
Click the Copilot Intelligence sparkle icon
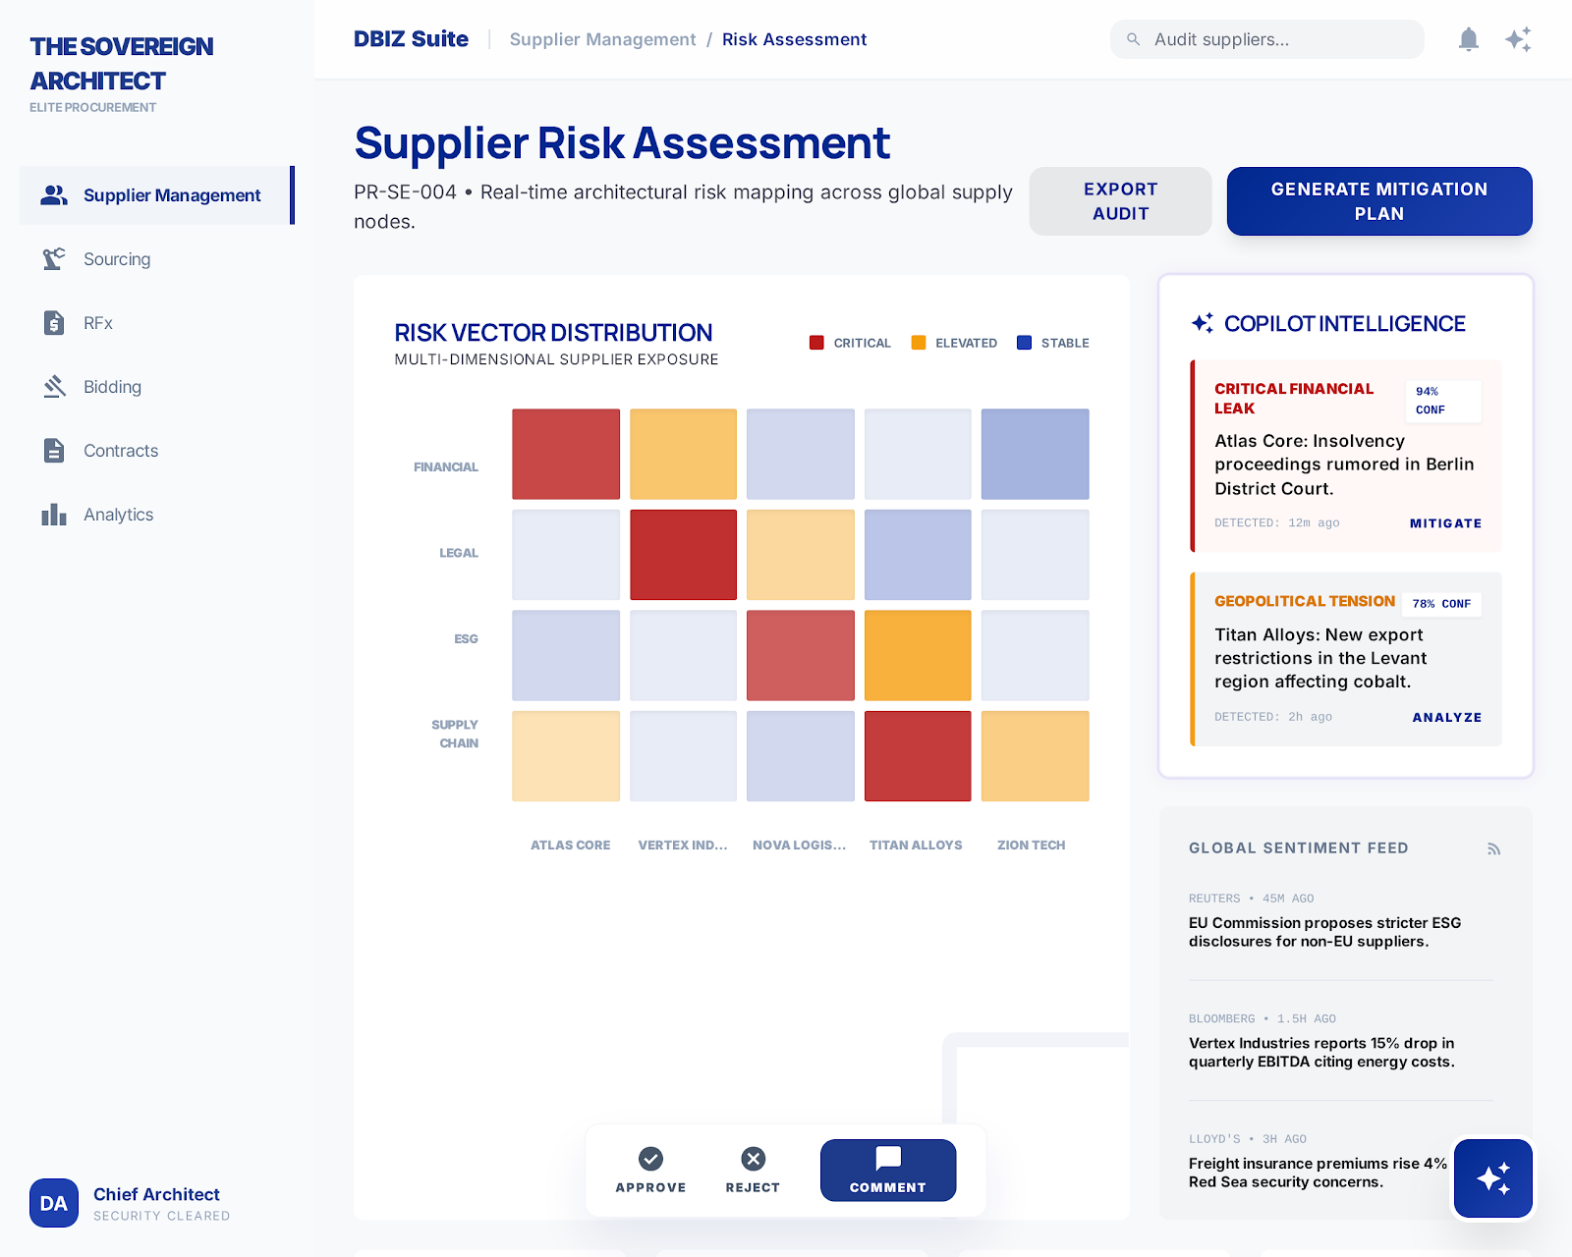(x=1203, y=323)
